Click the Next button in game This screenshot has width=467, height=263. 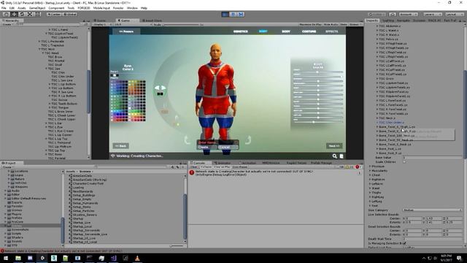(x=334, y=146)
